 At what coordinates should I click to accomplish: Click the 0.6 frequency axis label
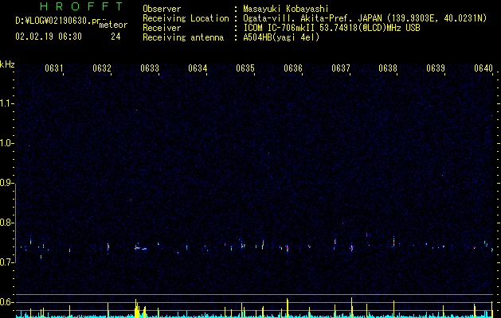pos(7,302)
